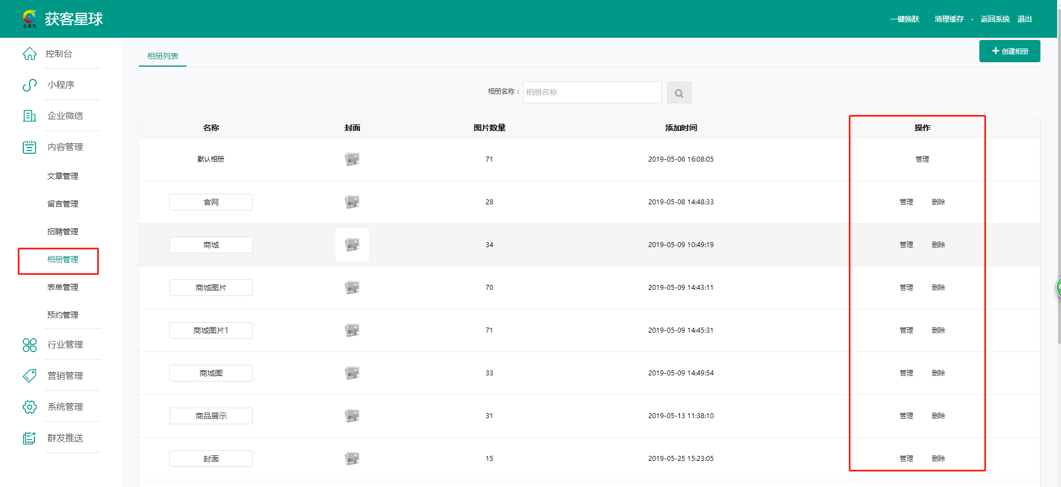Open 文章管理 submenu item
Screen dimensions: 1061x487
[62, 176]
